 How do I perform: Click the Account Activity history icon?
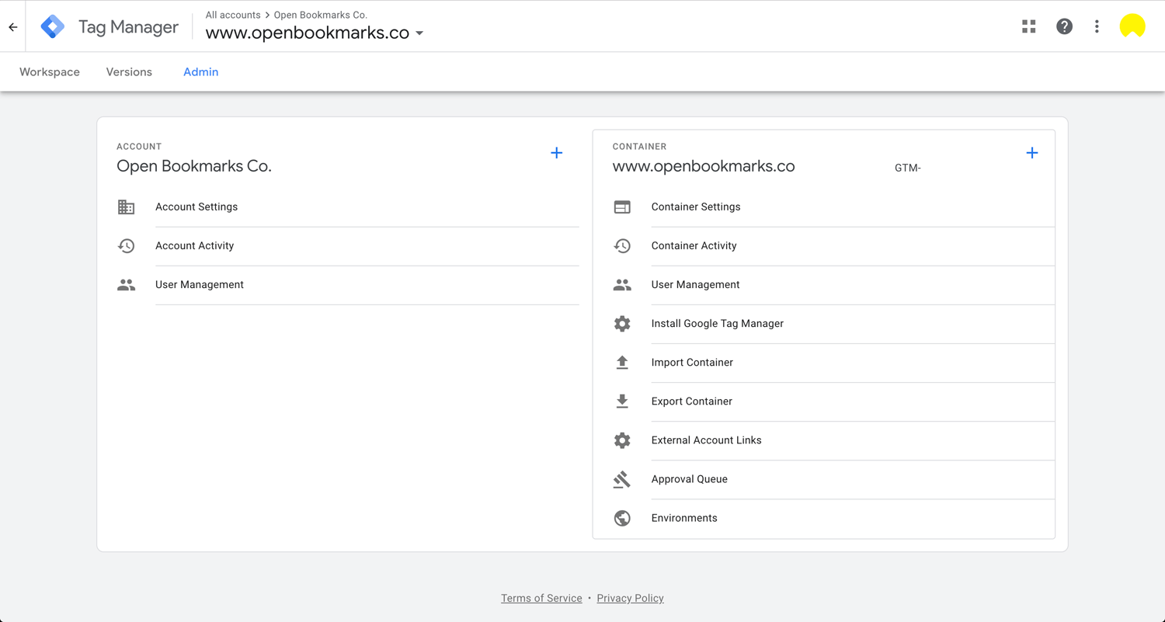tap(126, 246)
